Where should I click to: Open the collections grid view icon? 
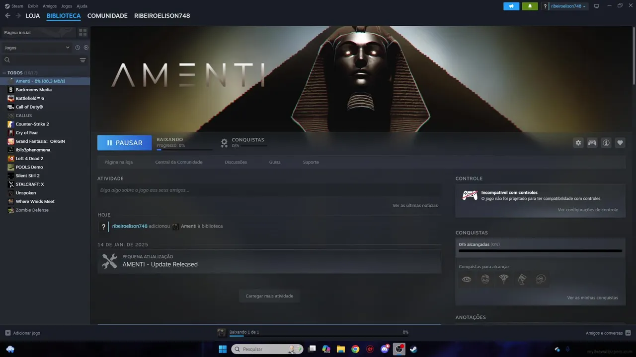[82, 32]
